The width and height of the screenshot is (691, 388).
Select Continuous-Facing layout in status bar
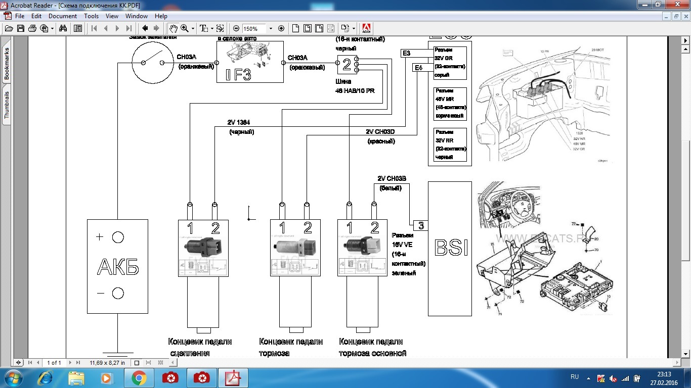point(160,362)
